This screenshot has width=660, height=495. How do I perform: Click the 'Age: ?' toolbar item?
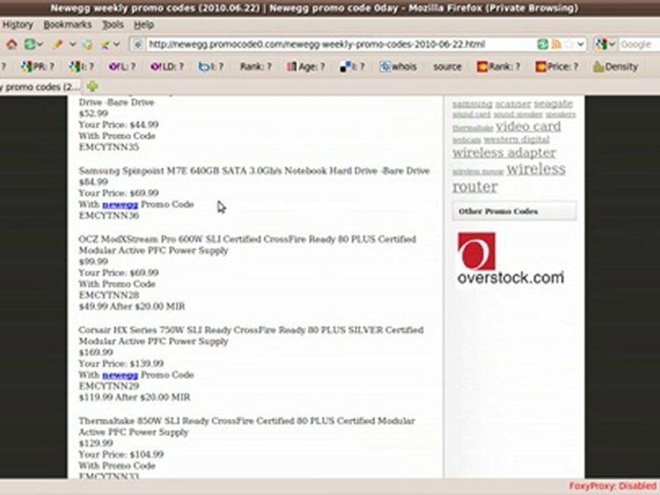click(306, 67)
